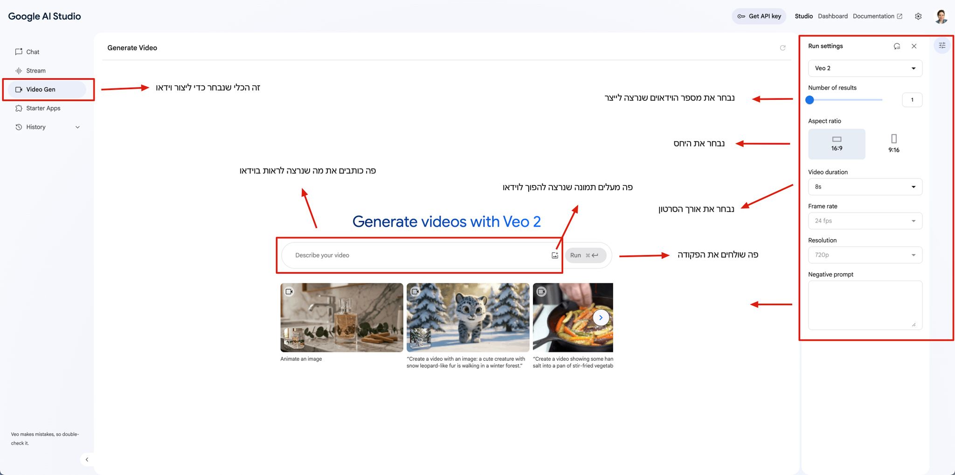Click the Starter Apps puzzle icon

[x=19, y=108]
